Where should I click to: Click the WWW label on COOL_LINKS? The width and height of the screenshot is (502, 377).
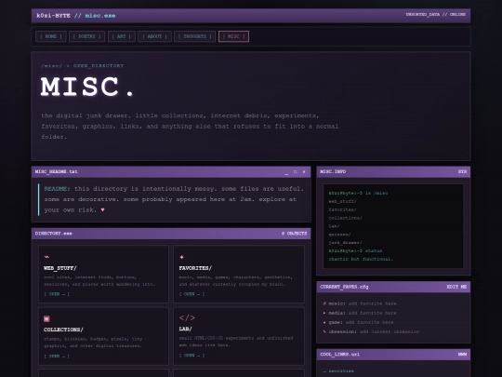462,355
